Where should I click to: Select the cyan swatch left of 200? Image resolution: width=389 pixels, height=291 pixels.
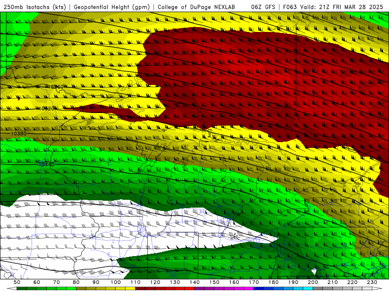pos(308,289)
